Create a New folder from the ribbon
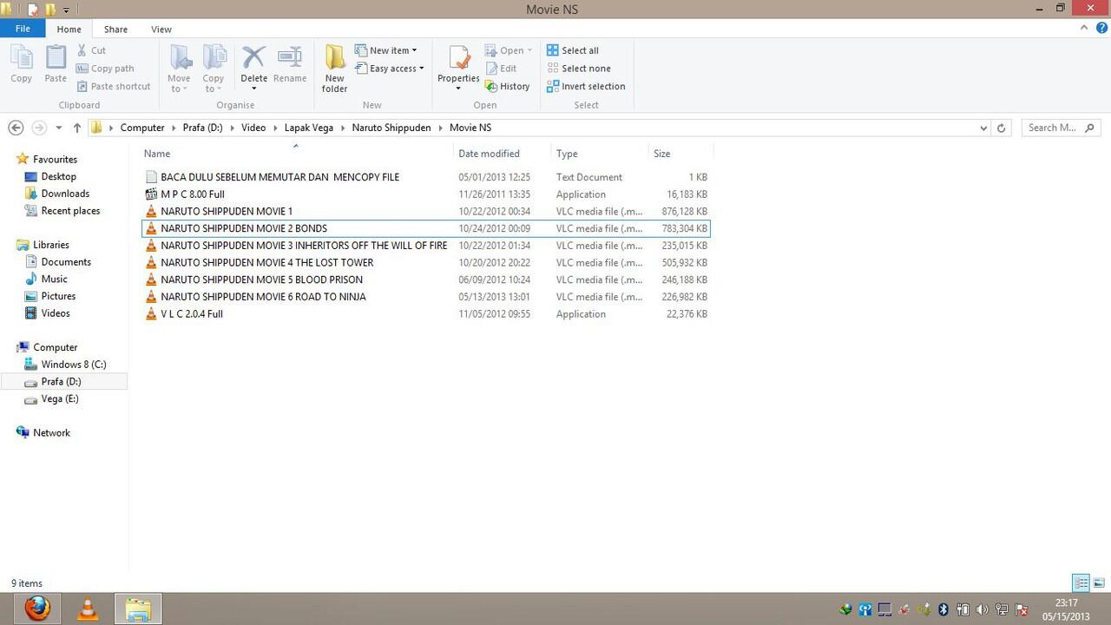 pos(334,69)
